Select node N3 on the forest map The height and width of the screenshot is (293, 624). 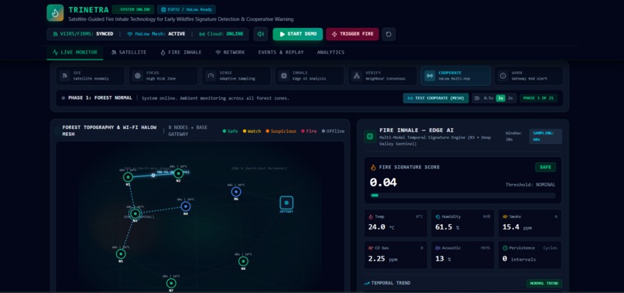[x=135, y=213]
